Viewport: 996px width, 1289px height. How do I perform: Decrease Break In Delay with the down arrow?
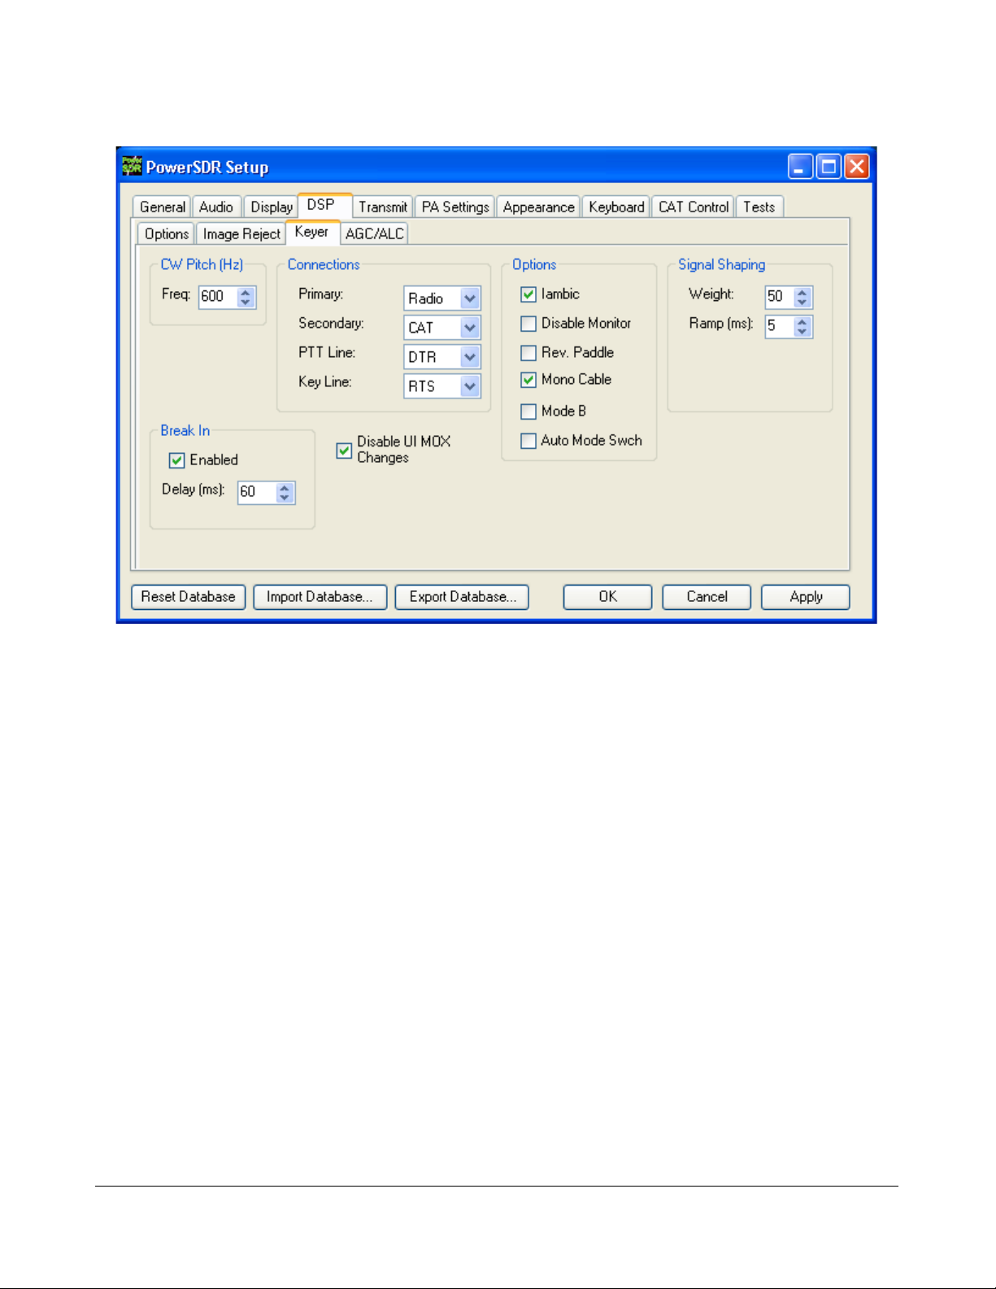tap(285, 498)
